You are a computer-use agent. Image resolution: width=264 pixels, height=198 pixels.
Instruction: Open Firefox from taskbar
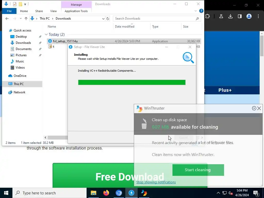pyautogui.click(x=106, y=193)
